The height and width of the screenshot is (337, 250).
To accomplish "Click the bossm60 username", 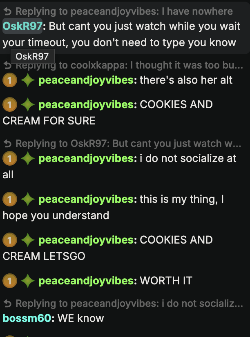I will [27, 318].
